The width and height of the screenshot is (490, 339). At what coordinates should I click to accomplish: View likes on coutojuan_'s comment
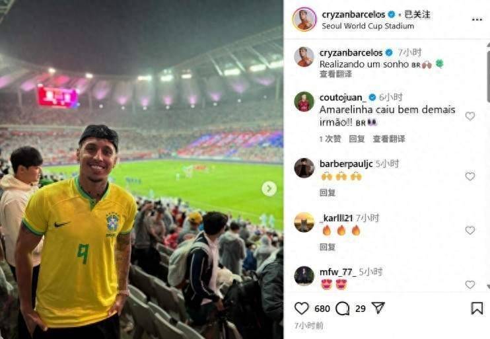click(x=330, y=139)
